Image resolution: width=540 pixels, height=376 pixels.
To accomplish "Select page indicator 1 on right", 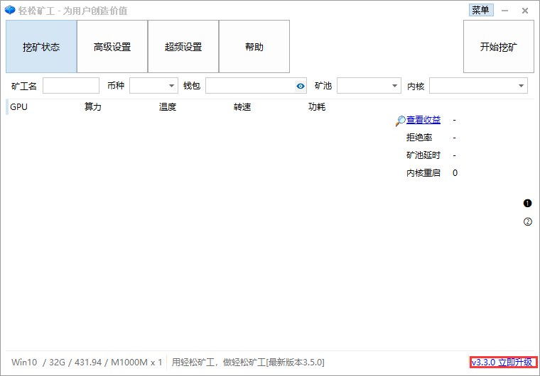I will click(527, 204).
